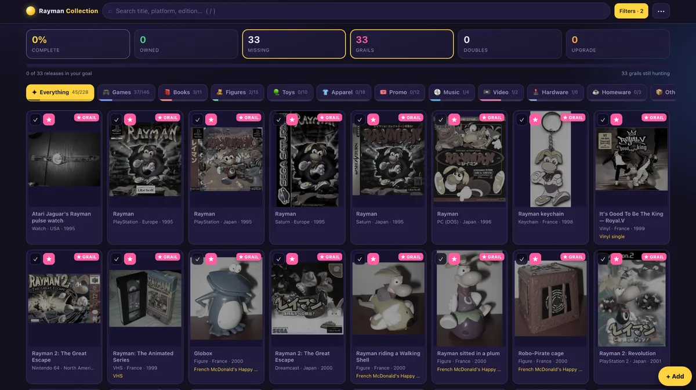Click the gold coin logo beside Rayman Collection
Viewport: 696px width, 390px height.
click(x=31, y=11)
